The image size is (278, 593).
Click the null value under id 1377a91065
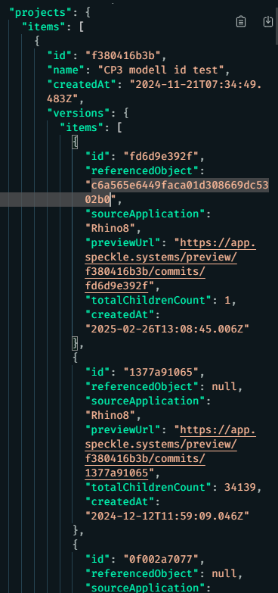point(224,386)
